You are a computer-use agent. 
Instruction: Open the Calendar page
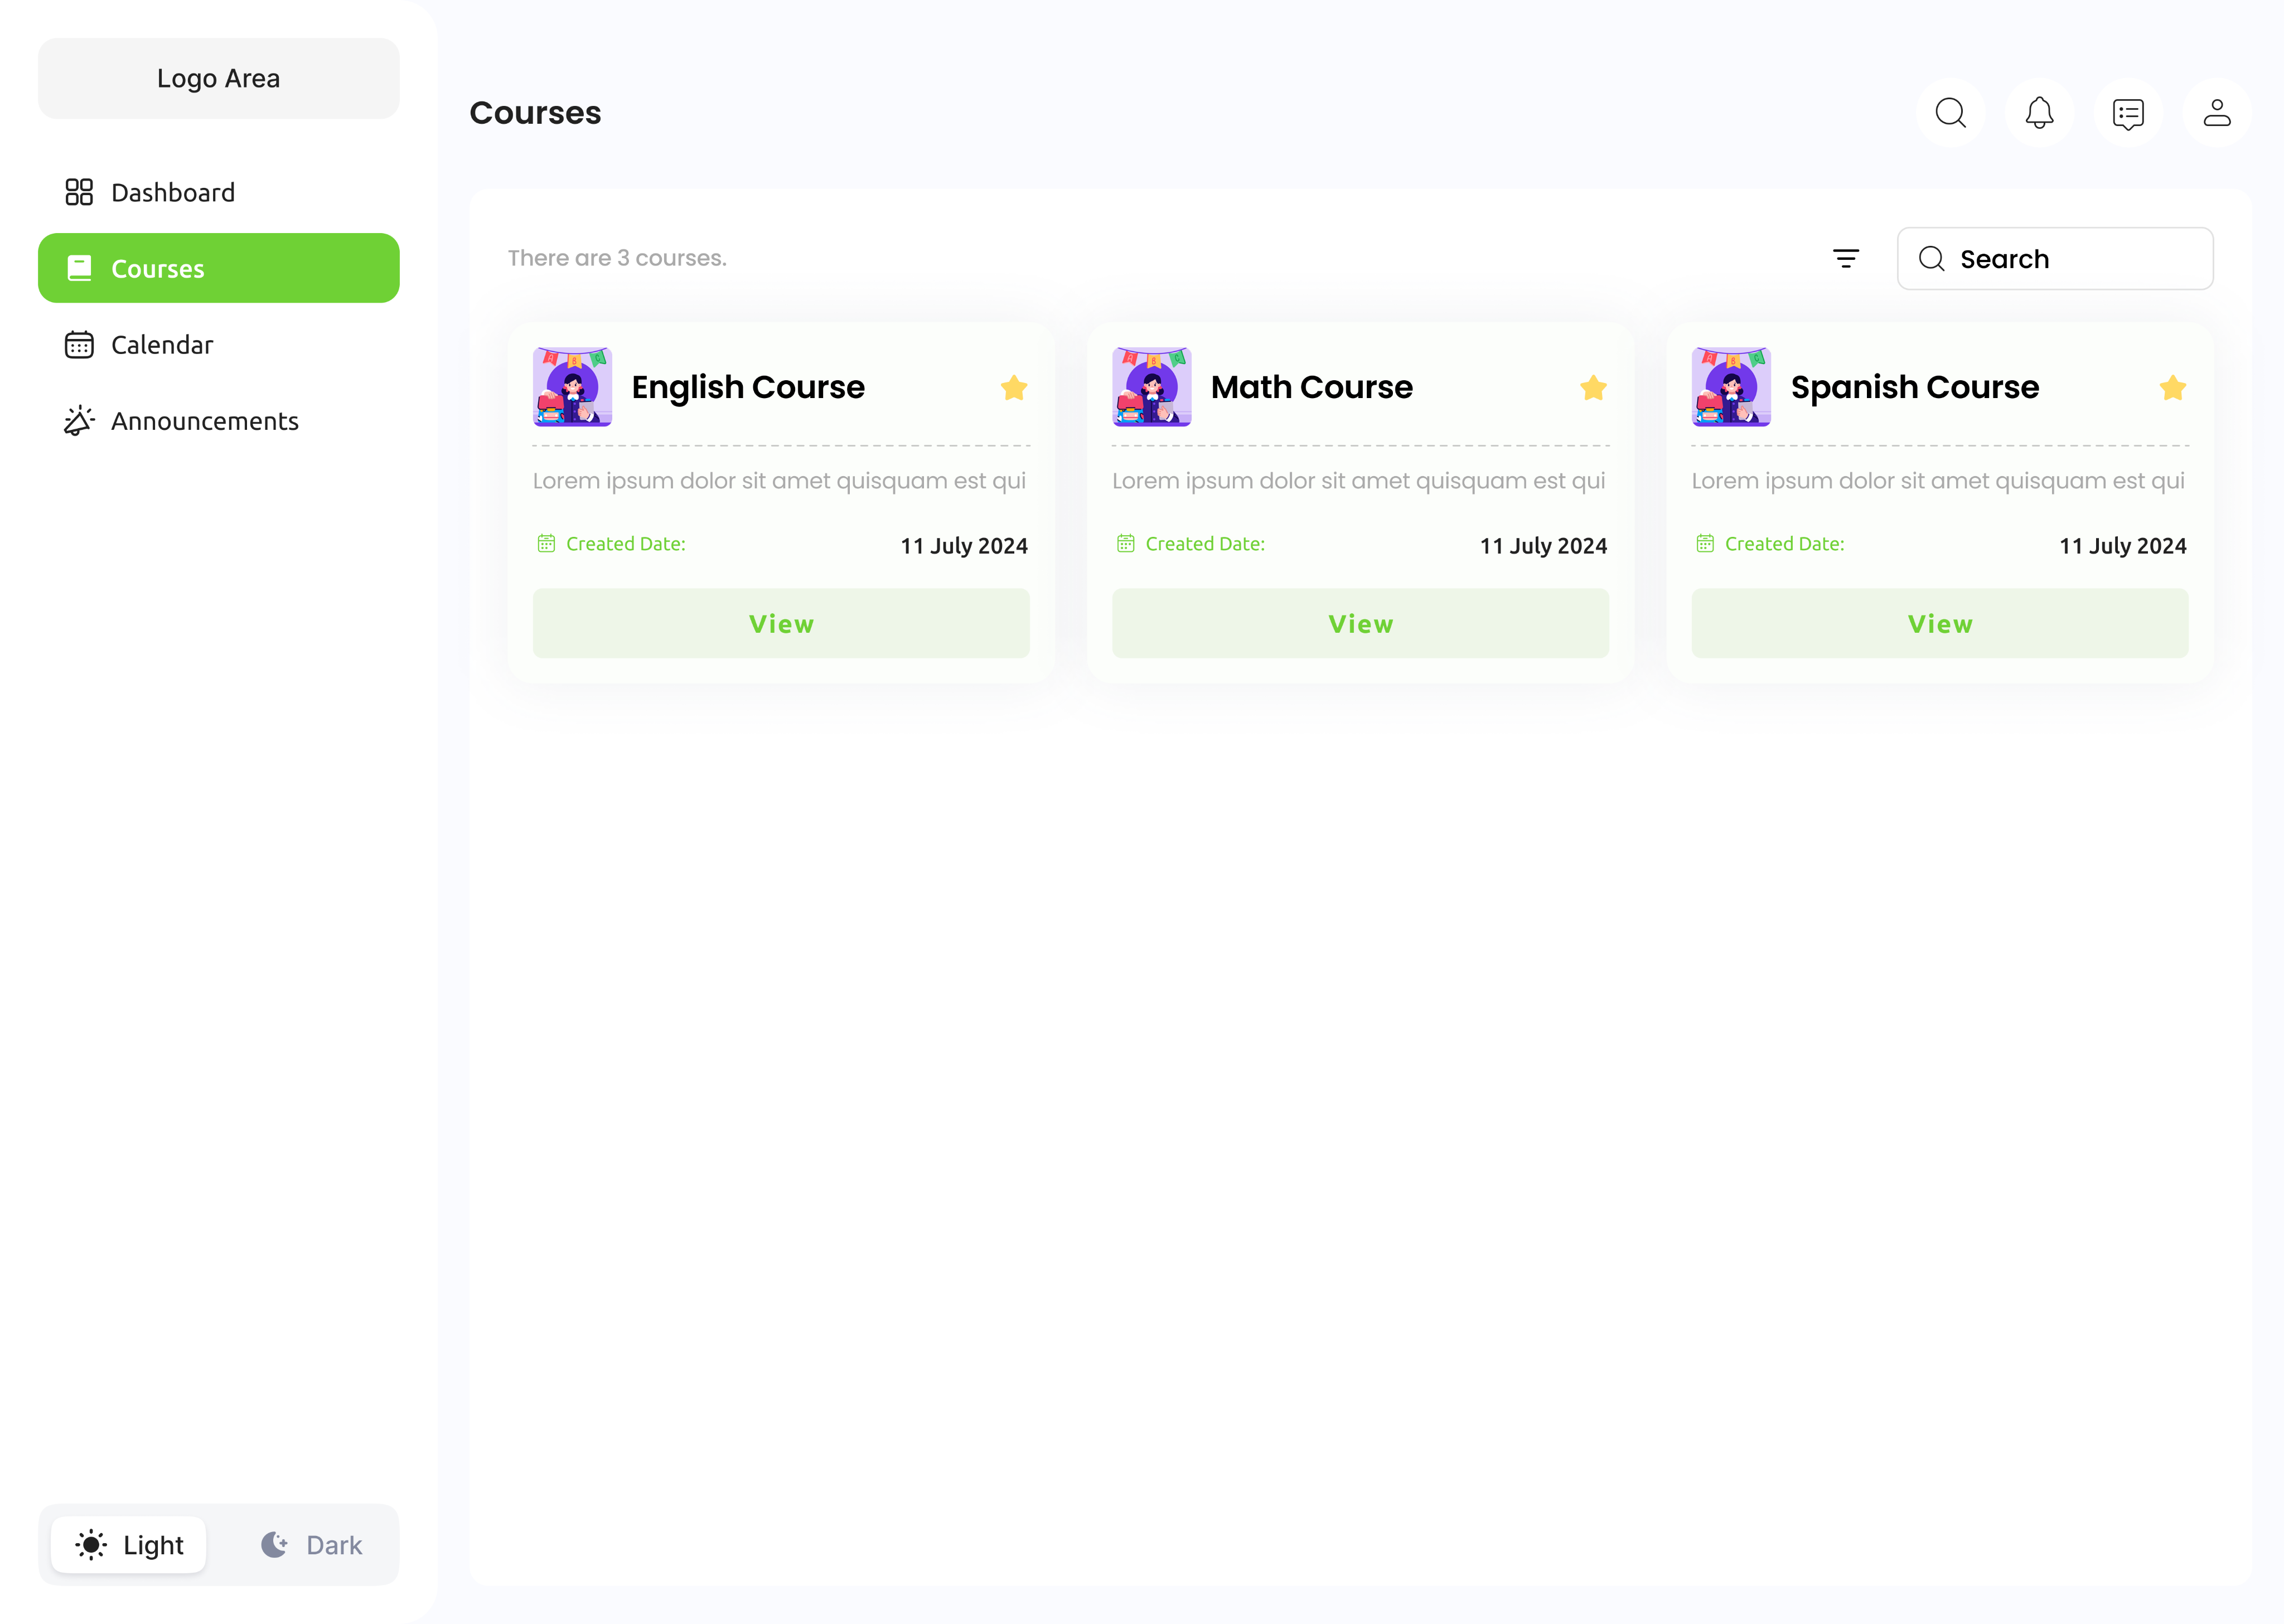pos(218,345)
